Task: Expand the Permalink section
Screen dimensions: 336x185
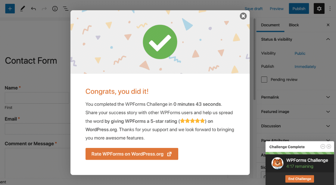Action: [x=328, y=97]
